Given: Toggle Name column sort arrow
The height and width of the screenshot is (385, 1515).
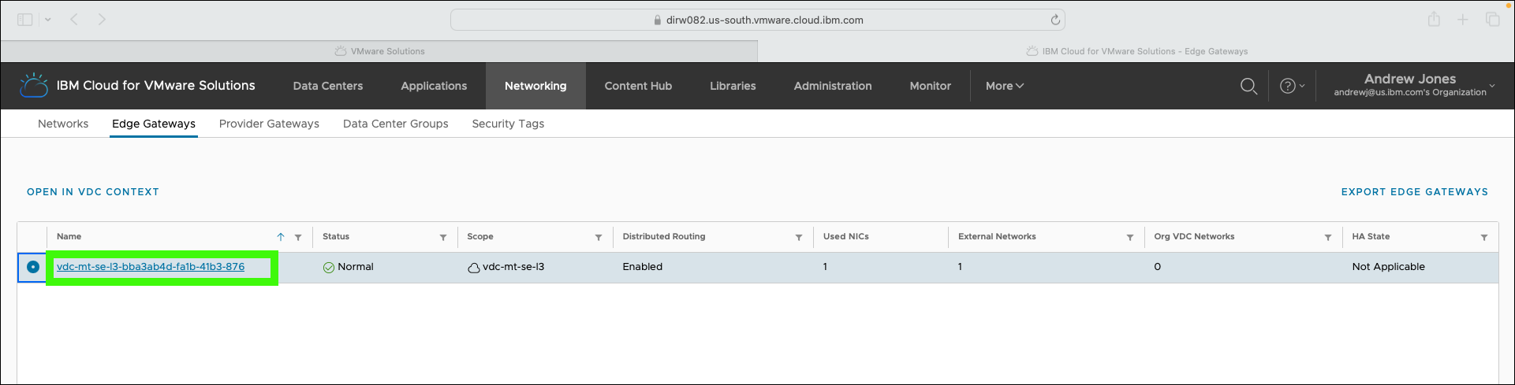Looking at the screenshot, I should 280,237.
